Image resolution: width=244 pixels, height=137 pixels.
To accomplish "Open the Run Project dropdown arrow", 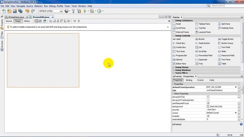I will 88,11.
